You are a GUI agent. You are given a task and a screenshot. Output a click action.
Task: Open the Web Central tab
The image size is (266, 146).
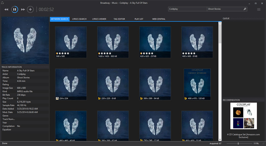click(x=159, y=19)
